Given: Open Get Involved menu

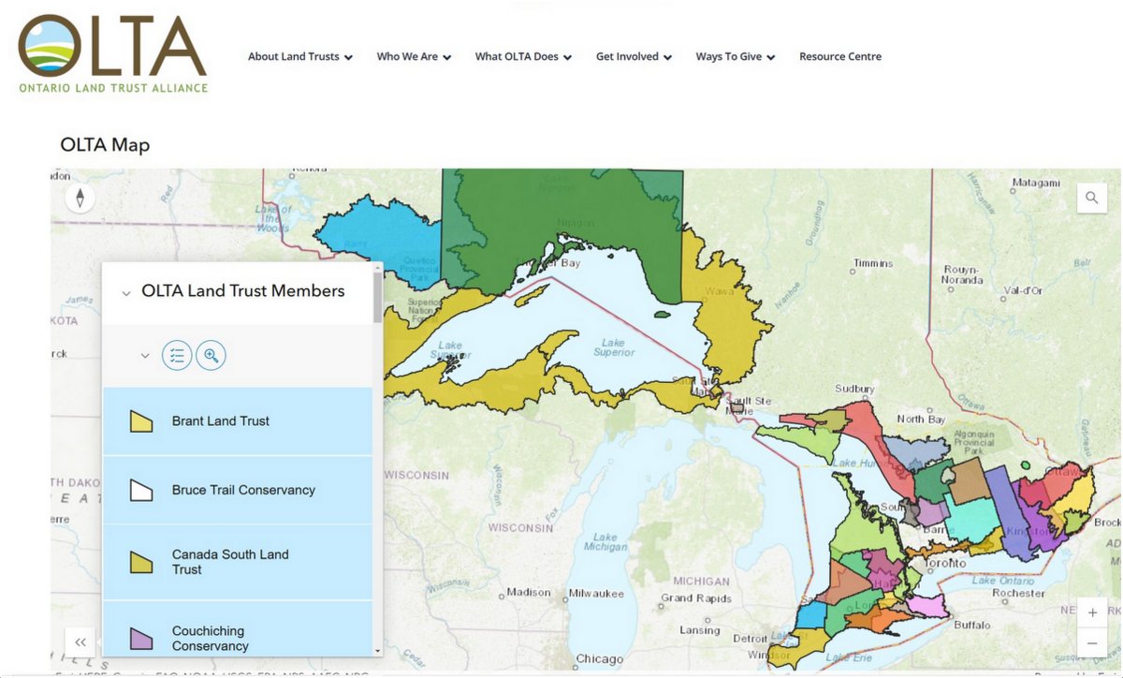Looking at the screenshot, I should (634, 56).
